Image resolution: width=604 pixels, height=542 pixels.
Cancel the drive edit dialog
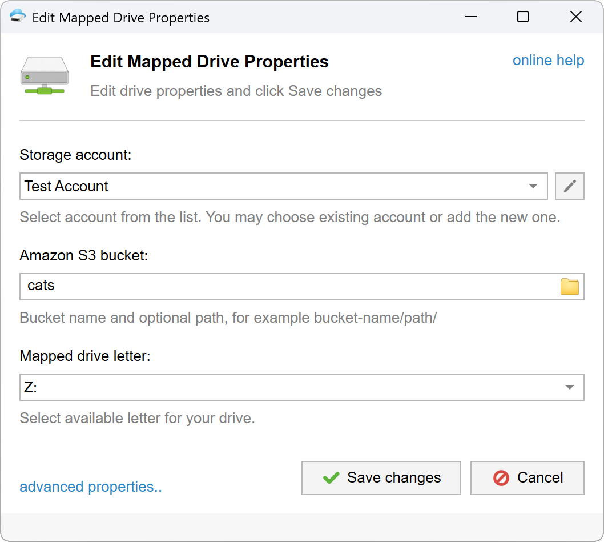click(x=528, y=478)
